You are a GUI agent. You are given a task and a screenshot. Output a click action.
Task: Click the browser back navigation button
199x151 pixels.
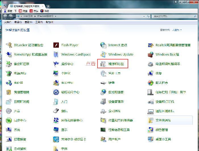point(5,17)
